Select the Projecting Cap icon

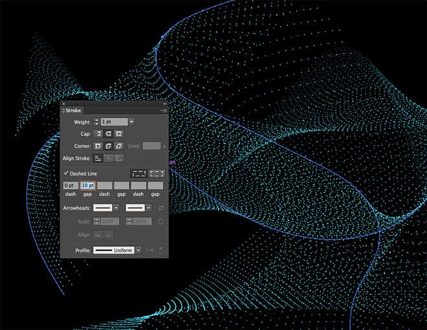tap(119, 133)
